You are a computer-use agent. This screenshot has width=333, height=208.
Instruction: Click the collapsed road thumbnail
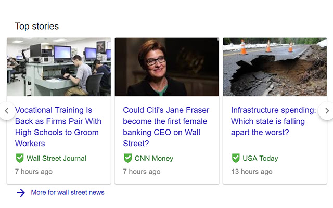[x=275, y=67]
